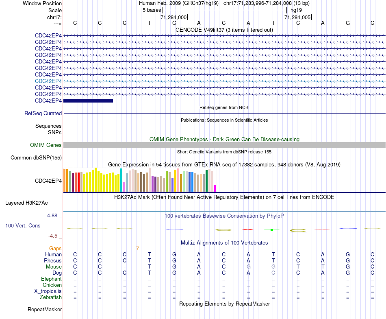Click the 'RefSeq genes from NCBI' title
The height and width of the screenshot is (319, 386).
pyautogui.click(x=224, y=107)
